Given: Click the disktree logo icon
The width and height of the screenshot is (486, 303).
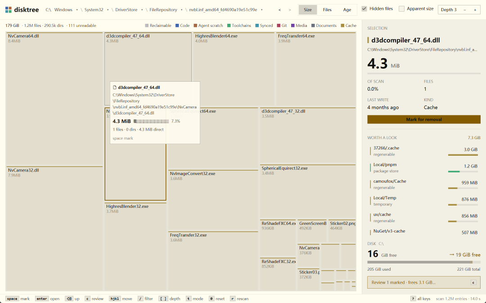Looking at the screenshot, I should pyautogui.click(x=9, y=9).
